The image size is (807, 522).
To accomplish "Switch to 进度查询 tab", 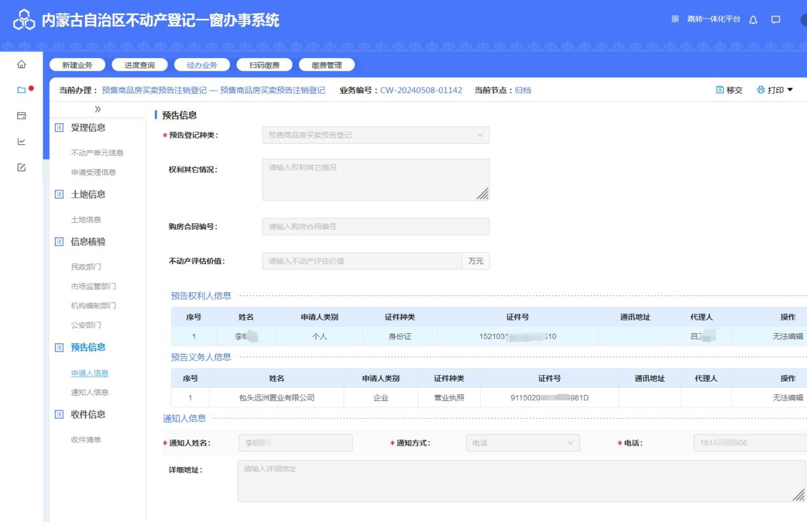I will tap(140, 64).
